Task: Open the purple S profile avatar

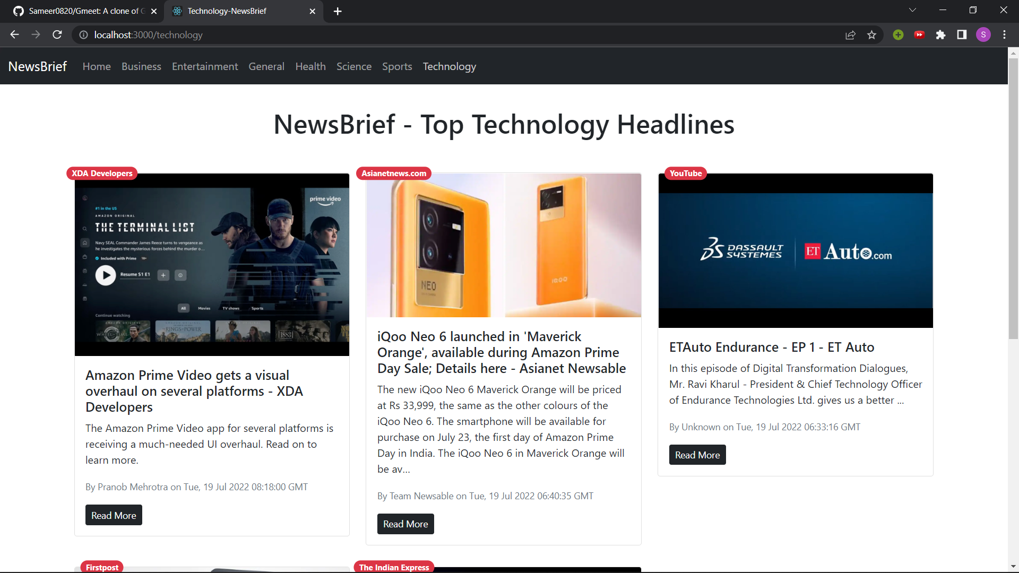Action: [x=983, y=35]
